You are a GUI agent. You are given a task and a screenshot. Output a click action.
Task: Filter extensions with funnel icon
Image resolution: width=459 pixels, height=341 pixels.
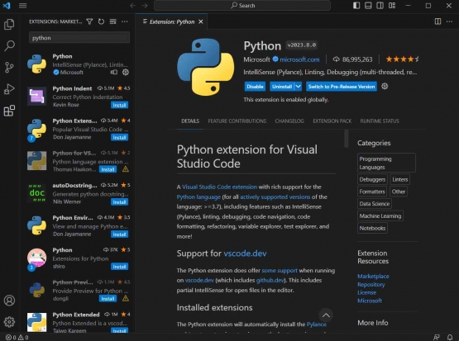tap(89, 21)
